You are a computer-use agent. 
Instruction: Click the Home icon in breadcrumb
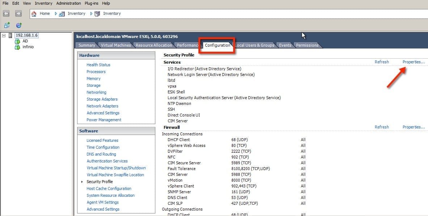(x=34, y=14)
